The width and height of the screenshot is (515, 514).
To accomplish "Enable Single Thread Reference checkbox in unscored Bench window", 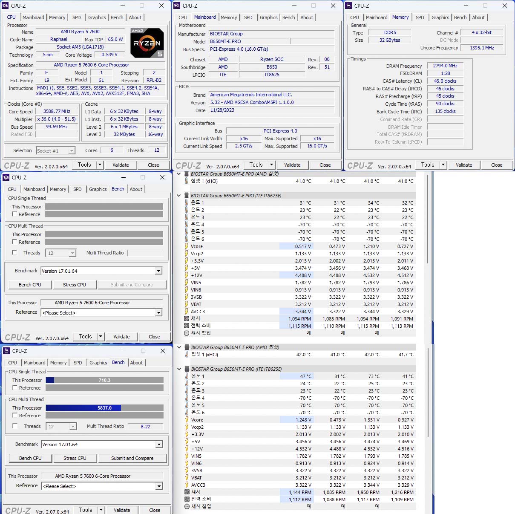I will [x=14, y=214].
